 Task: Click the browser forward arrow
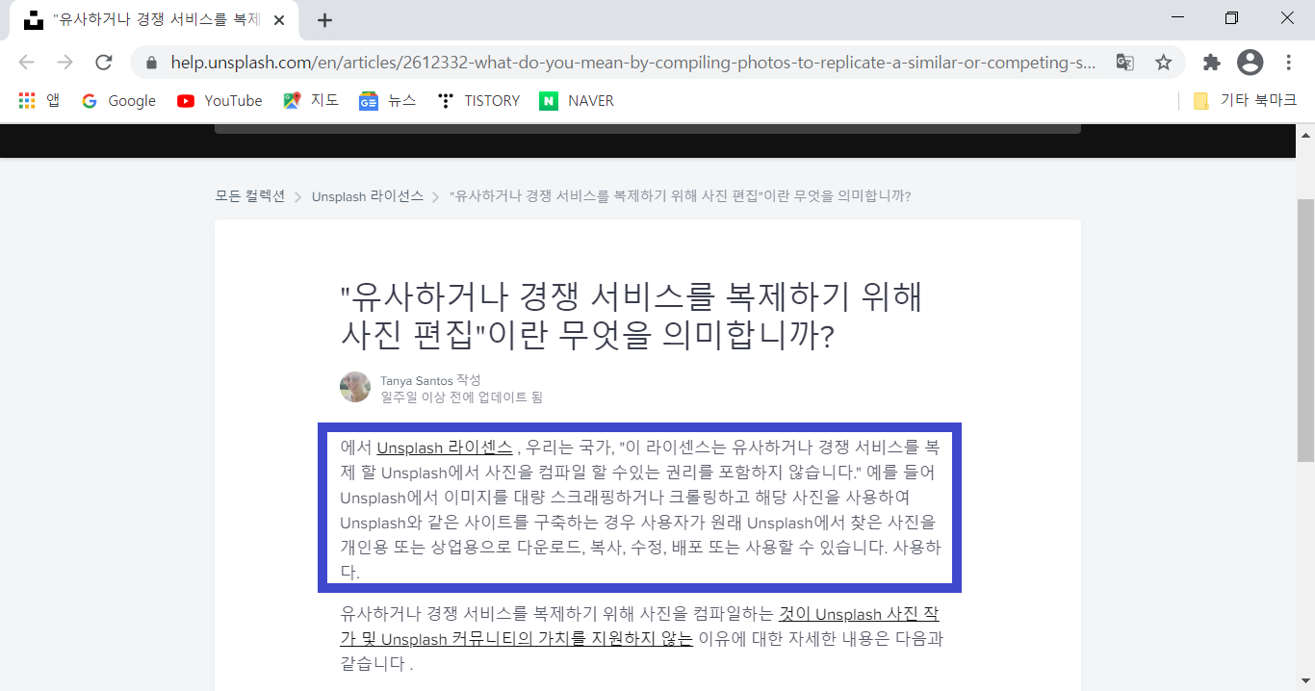point(64,63)
